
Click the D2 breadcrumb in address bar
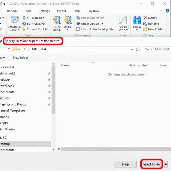[24, 49]
